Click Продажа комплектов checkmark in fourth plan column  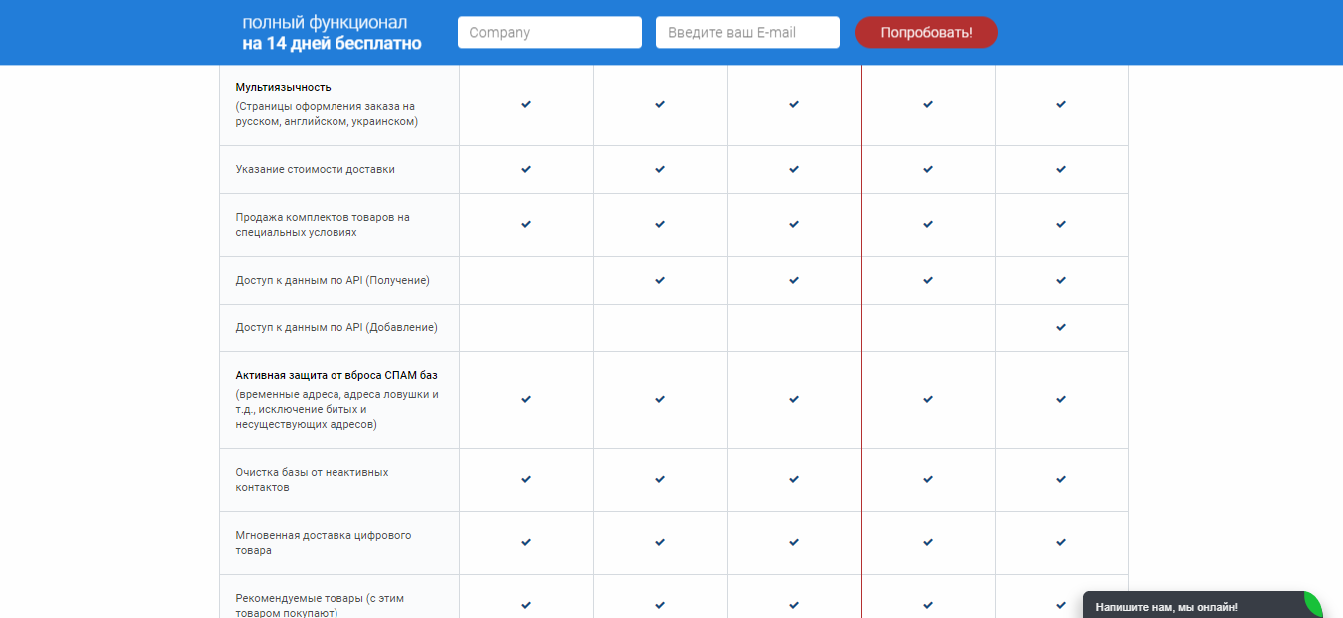(928, 224)
